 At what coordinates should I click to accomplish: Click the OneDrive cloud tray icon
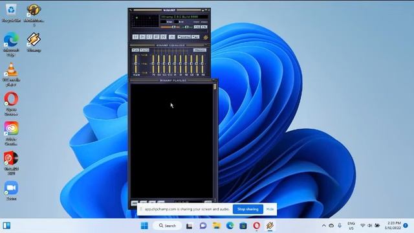point(331,226)
